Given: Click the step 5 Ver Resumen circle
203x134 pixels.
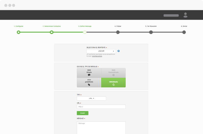Looking at the screenshot, I should (151, 32).
